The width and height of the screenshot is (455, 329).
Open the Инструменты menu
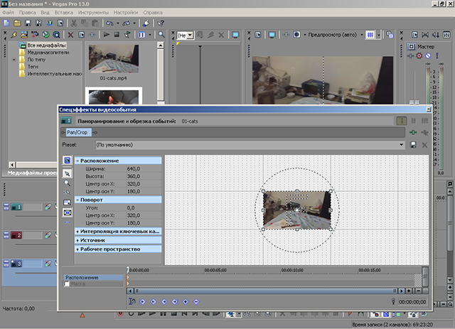click(x=93, y=13)
